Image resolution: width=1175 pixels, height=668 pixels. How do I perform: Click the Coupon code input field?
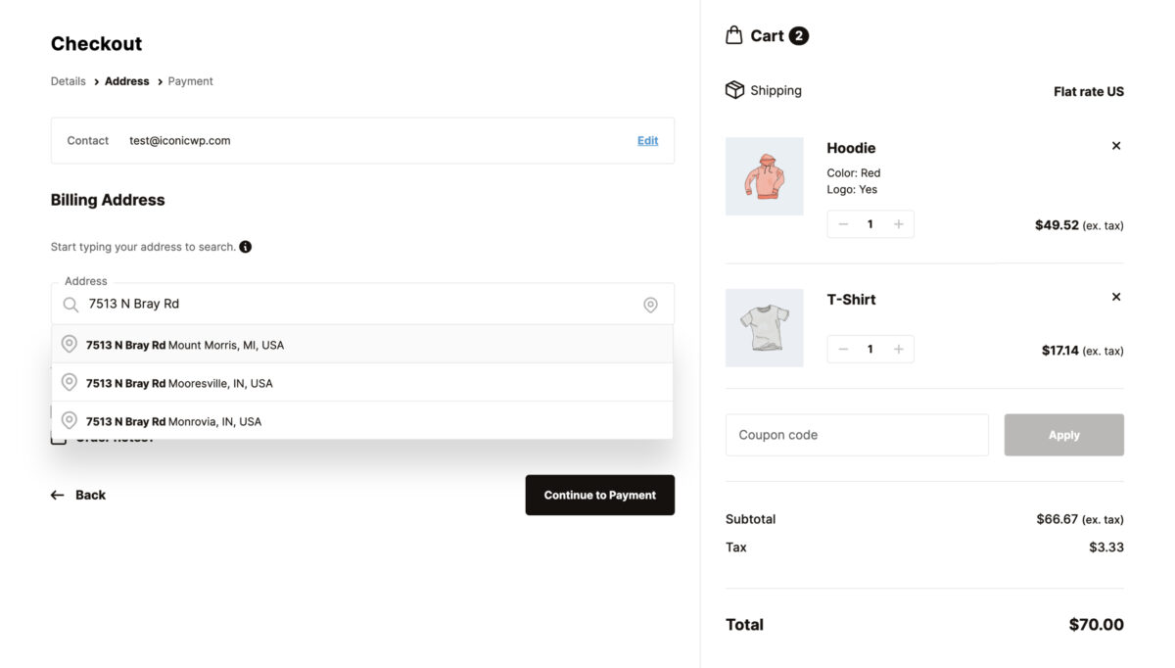857,434
